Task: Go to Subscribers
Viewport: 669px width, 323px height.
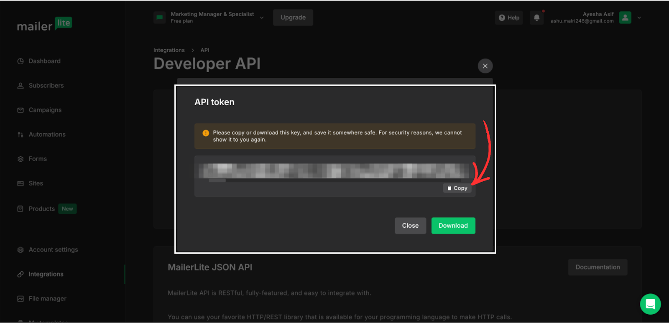Action: pos(46,86)
